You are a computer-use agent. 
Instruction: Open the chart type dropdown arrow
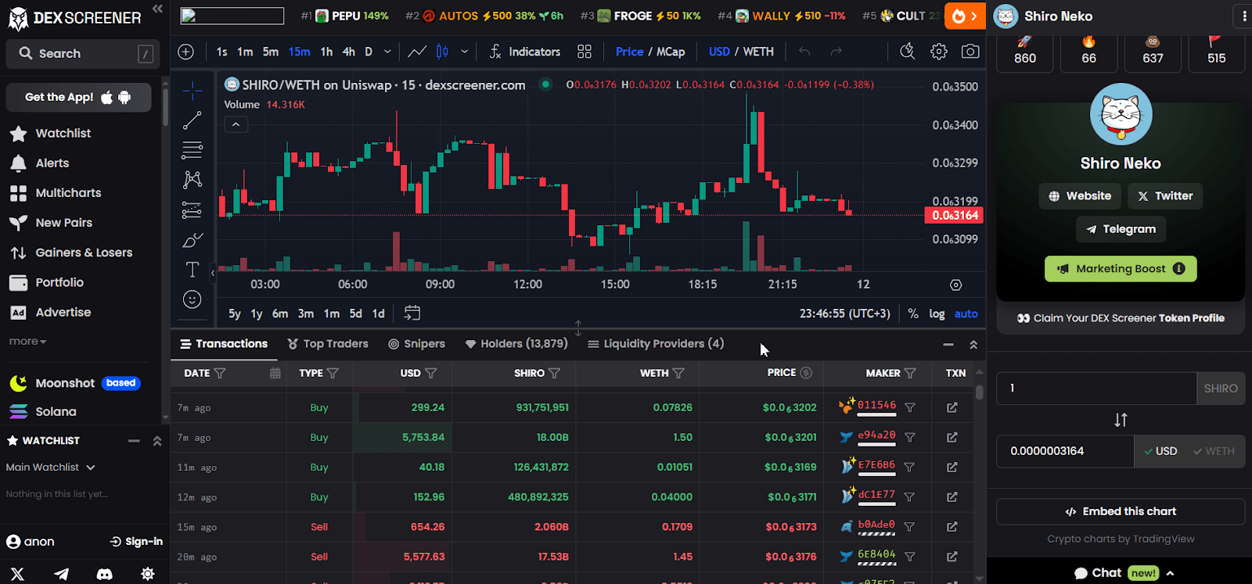[x=465, y=52]
